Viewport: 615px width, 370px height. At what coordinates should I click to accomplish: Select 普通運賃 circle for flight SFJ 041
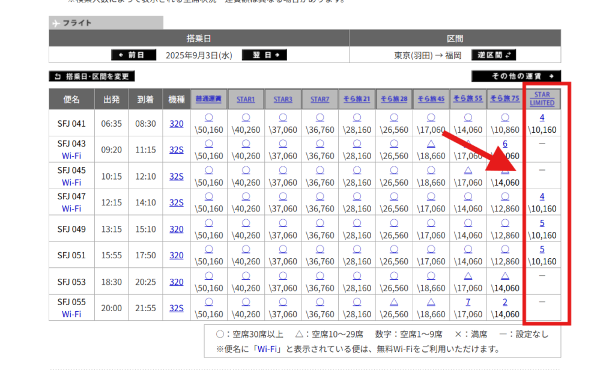pyautogui.click(x=209, y=117)
